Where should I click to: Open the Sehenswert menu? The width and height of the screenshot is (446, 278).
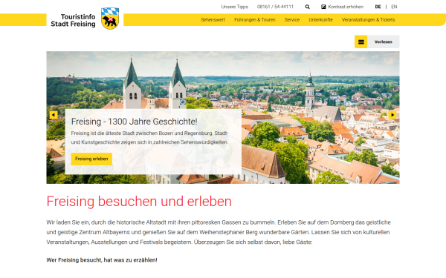point(213,20)
